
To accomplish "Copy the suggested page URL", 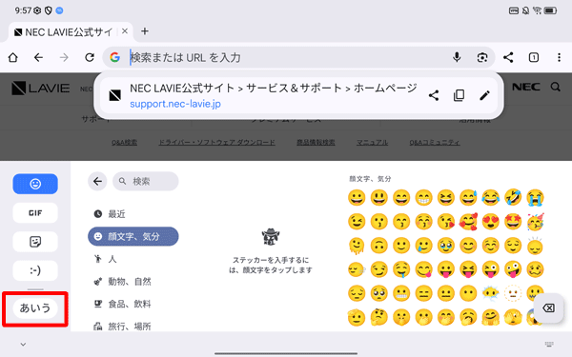I will tap(459, 96).
